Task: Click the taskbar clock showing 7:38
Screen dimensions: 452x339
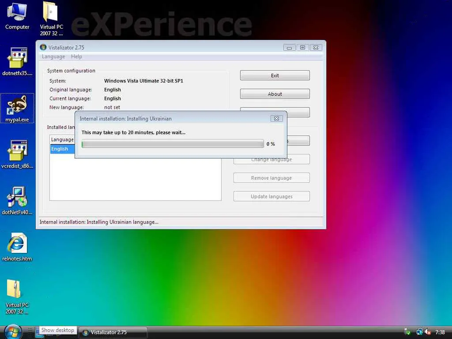Action: click(440, 332)
